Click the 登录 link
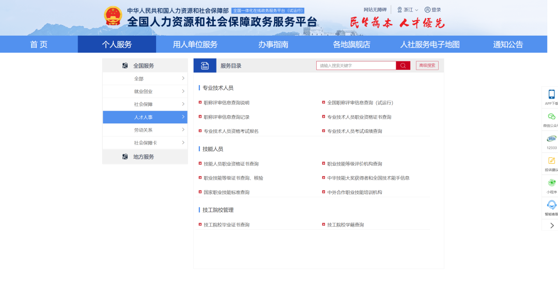558x285 pixels. point(436,10)
